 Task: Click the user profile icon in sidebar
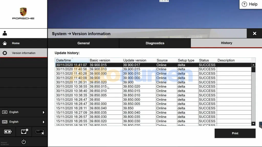(x=5, y=33)
